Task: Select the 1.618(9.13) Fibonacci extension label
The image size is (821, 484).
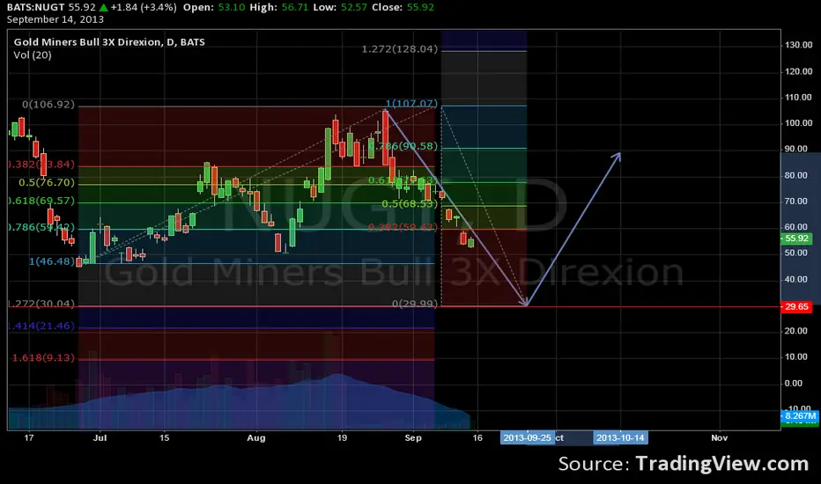Action: coord(43,358)
